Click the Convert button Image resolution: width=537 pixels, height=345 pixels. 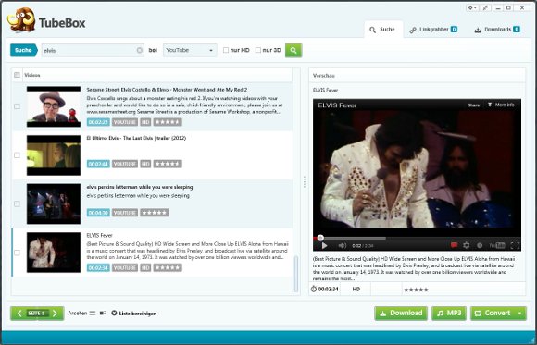(x=493, y=314)
